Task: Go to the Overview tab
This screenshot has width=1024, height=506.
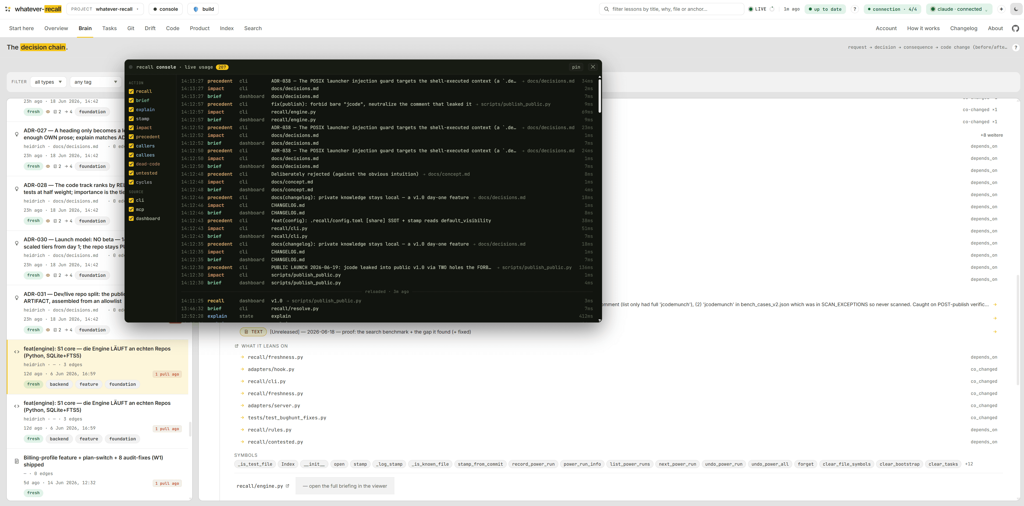Action: (x=56, y=28)
